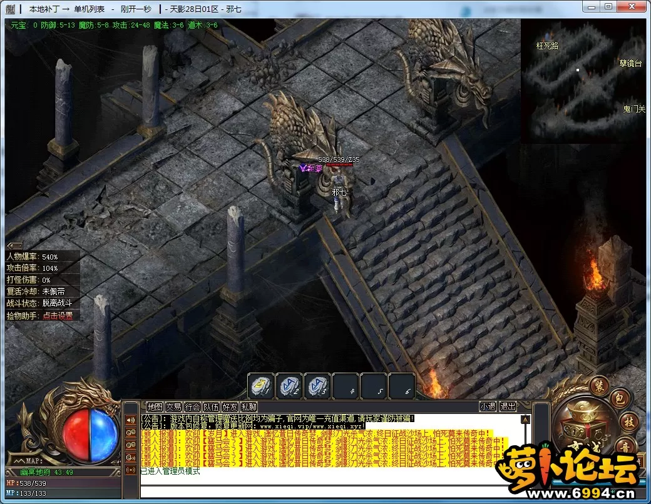651x504 pixels.
Task: Click the MP 133/133 readout
Action: click(26, 493)
